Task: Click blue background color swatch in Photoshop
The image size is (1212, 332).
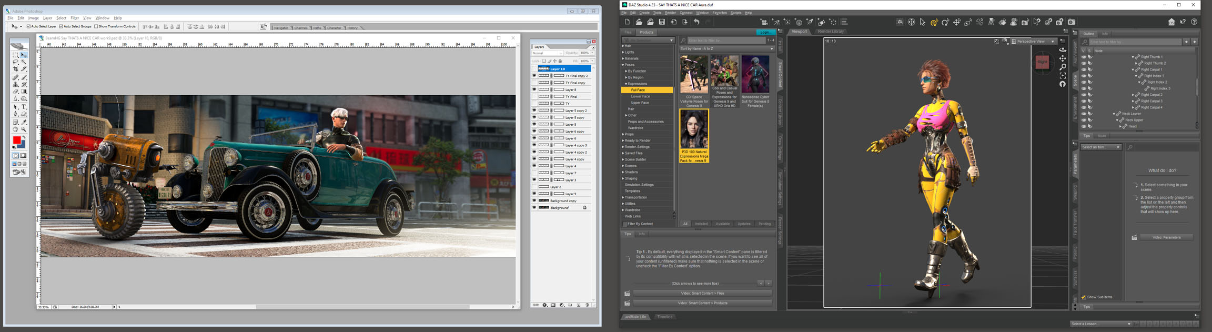Action: 22,145
